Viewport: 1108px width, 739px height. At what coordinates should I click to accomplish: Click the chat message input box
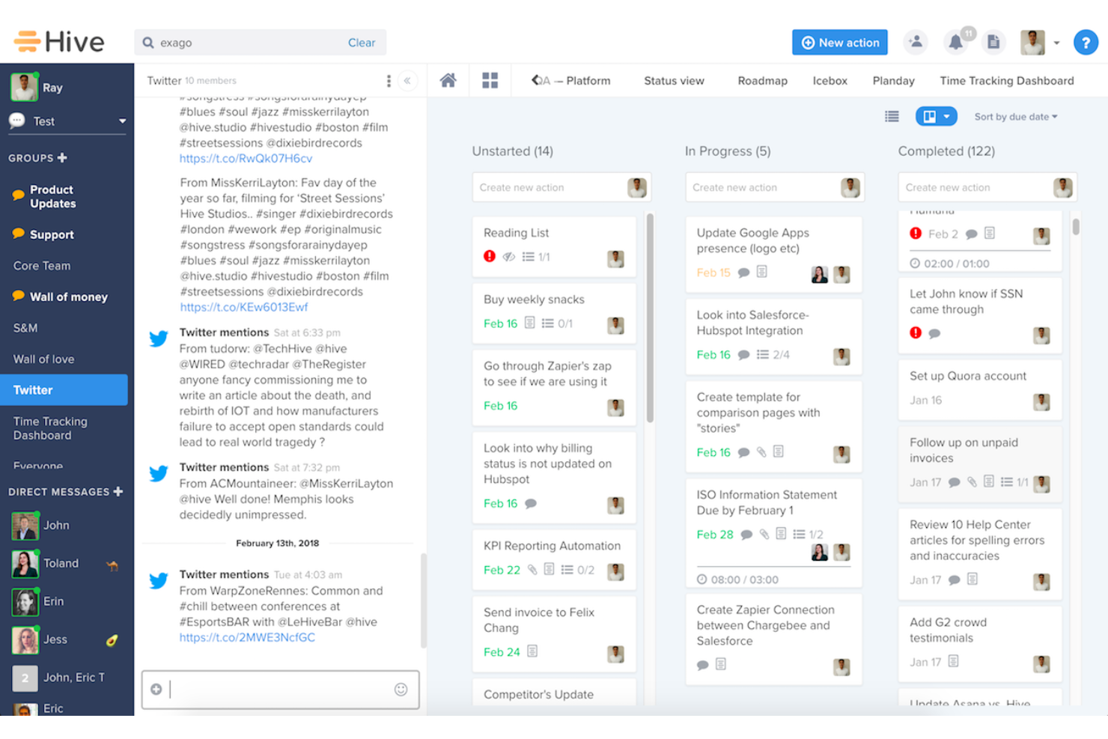click(281, 689)
